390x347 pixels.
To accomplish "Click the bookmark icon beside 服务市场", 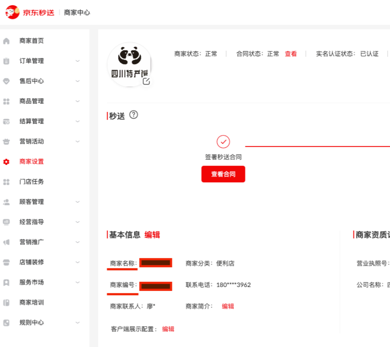I will pyautogui.click(x=6, y=283).
